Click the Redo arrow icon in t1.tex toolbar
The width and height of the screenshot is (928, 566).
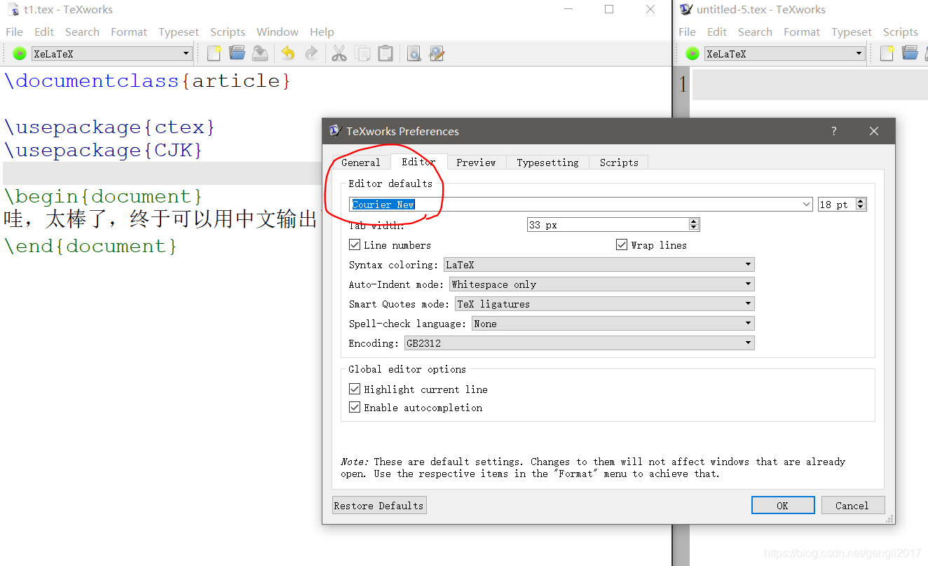311,53
